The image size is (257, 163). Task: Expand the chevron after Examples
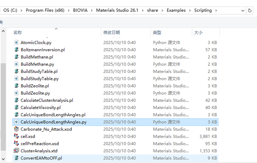pos(190,10)
